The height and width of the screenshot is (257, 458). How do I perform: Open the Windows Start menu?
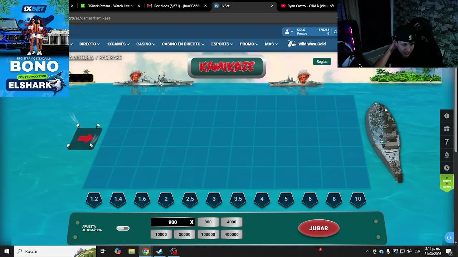click(7, 251)
